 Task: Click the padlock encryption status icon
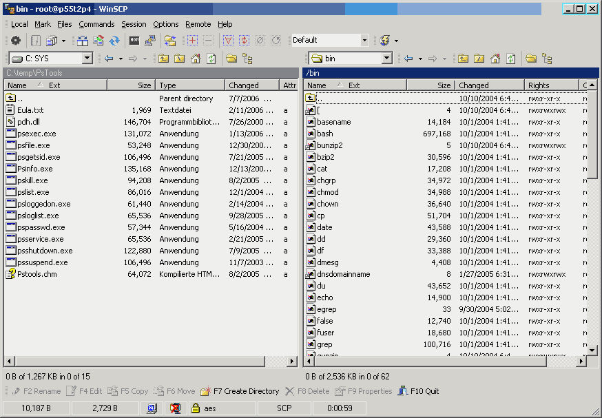pos(196,408)
